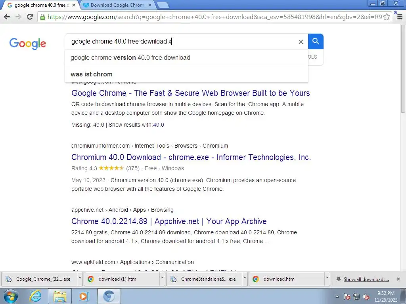Open download.htm file from downloads bar
Image resolution: width=406 pixels, height=304 pixels.
[x=287, y=279]
